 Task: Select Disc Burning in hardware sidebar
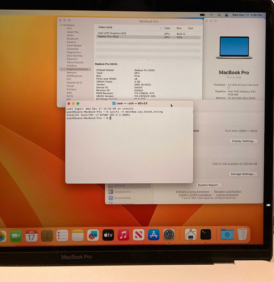pos(74,56)
